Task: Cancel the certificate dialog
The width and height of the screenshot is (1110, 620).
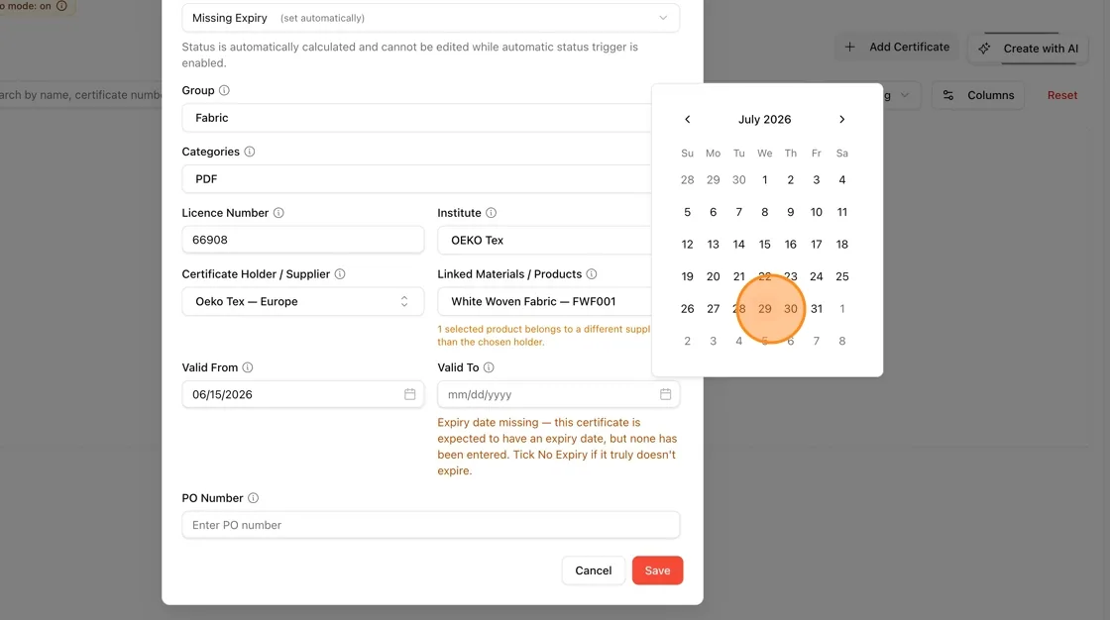Action: click(x=594, y=570)
